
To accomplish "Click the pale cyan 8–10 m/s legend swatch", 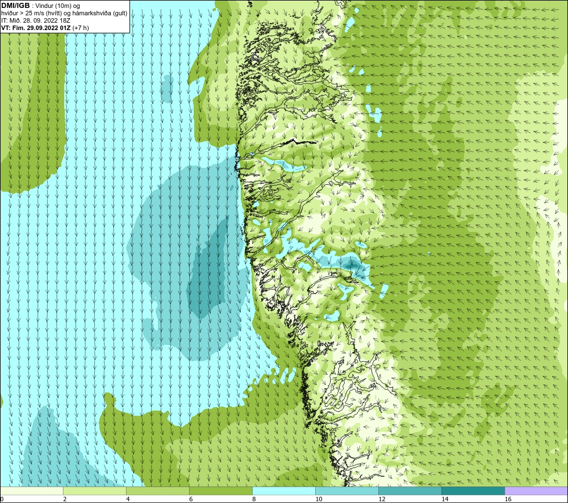I will 283,491.
